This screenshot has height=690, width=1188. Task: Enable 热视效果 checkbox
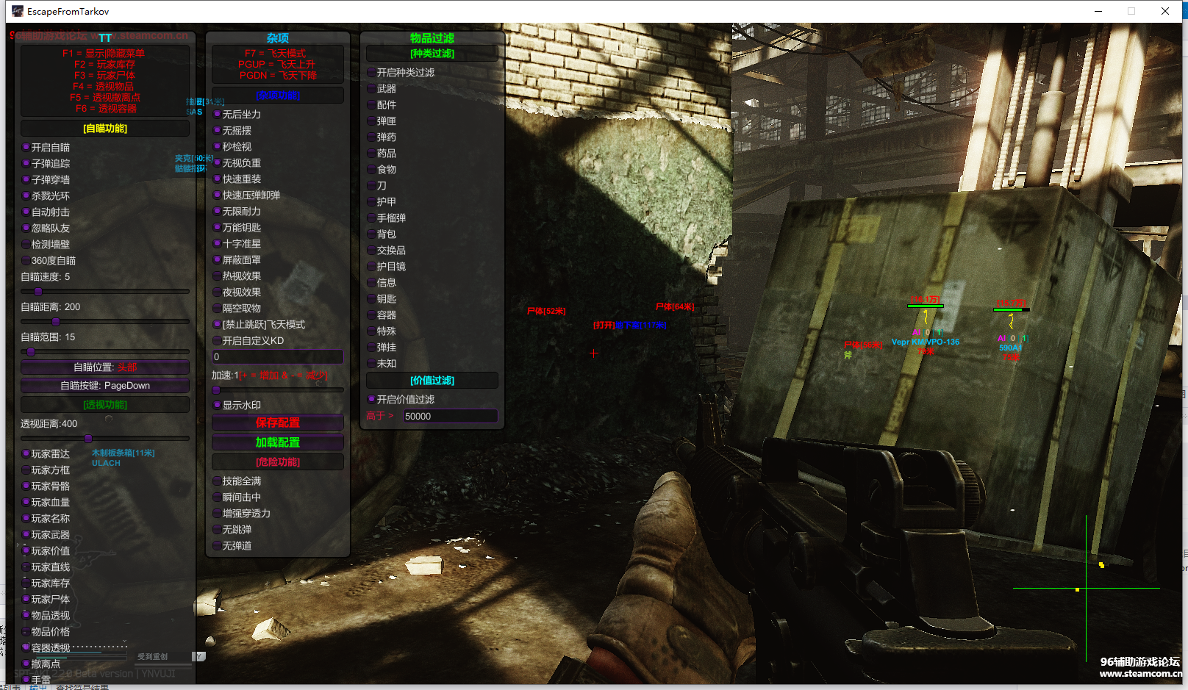pyautogui.click(x=218, y=276)
